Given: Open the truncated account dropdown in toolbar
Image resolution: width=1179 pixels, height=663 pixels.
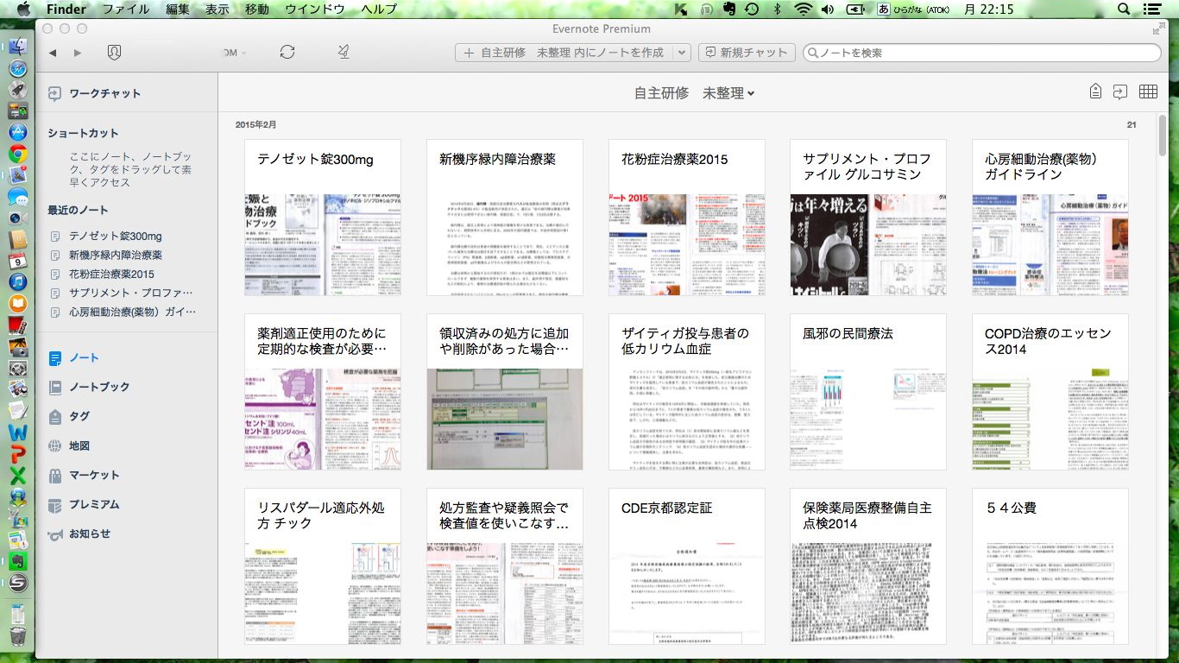Looking at the screenshot, I should [x=236, y=53].
